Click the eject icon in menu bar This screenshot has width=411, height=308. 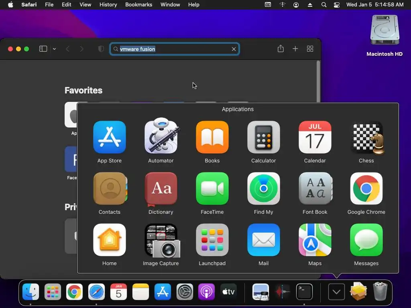[310, 5]
